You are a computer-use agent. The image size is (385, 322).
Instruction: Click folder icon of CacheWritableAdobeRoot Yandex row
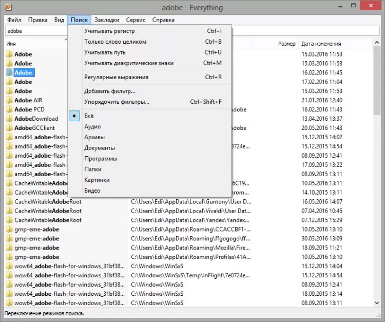[9, 220]
